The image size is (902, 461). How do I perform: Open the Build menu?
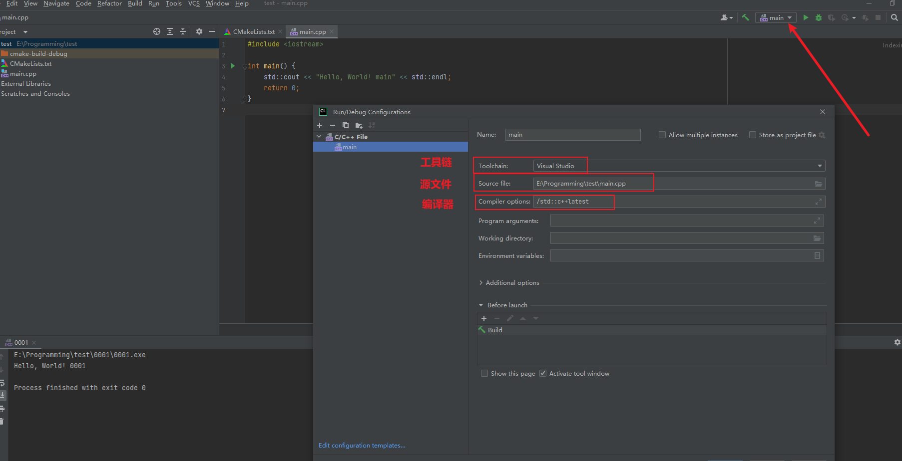coord(135,3)
